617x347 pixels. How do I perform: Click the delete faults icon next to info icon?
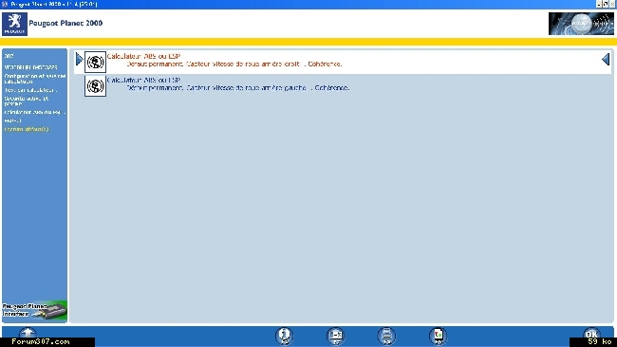click(x=335, y=336)
